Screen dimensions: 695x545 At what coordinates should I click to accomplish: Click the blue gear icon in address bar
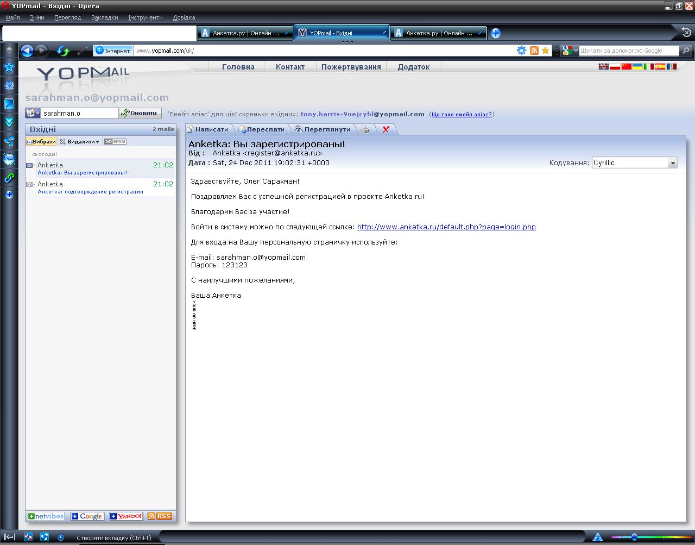[x=521, y=51]
